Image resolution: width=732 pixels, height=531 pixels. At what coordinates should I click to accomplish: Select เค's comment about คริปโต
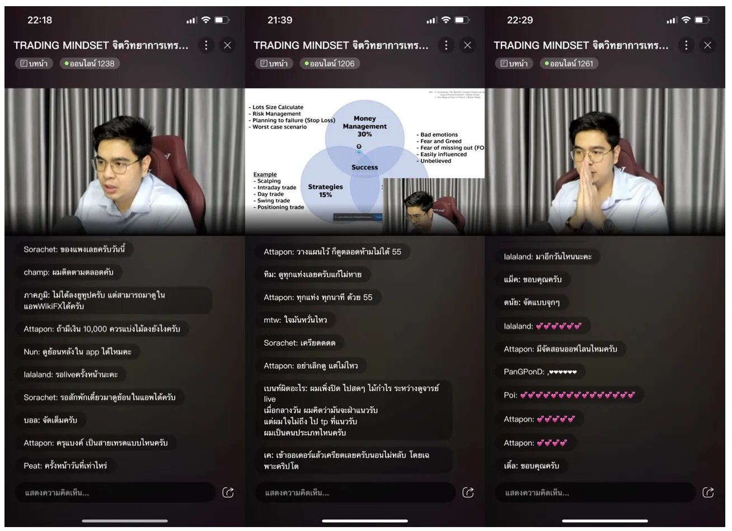(x=354, y=460)
